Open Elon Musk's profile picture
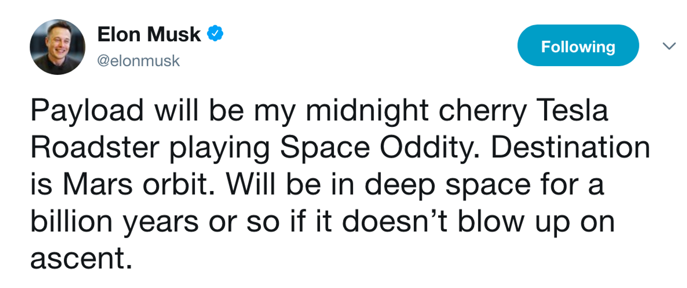Viewport: 687px width, 288px height. click(57, 48)
